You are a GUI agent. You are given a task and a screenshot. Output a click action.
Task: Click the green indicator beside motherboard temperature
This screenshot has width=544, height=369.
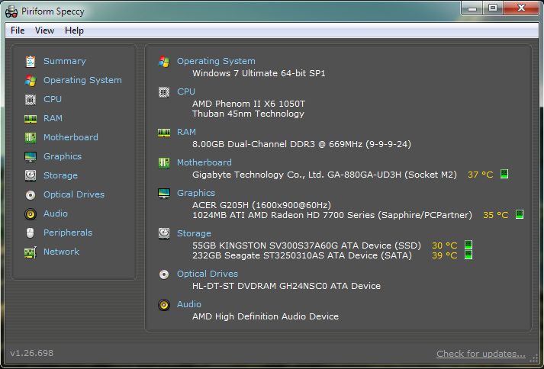coord(504,175)
